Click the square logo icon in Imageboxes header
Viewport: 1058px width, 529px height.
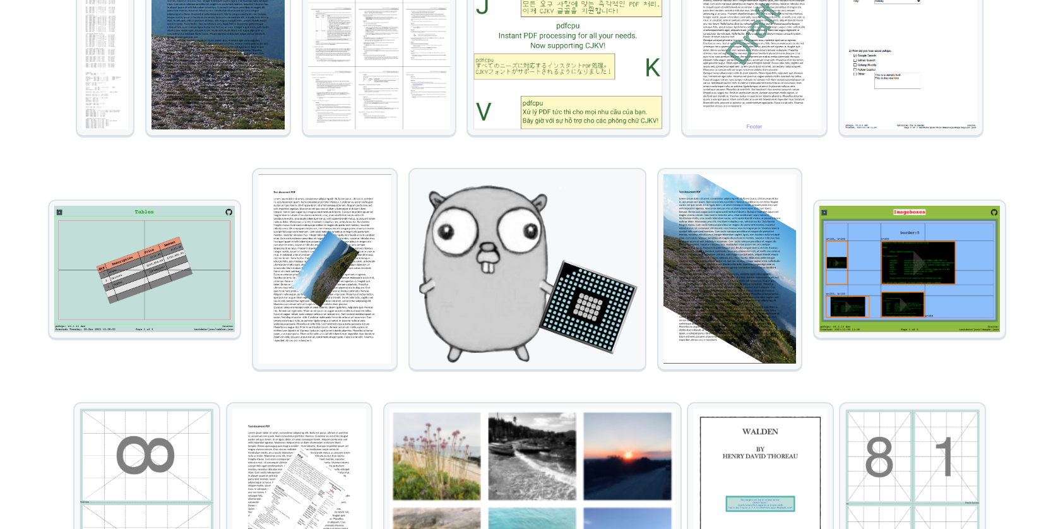point(824,212)
